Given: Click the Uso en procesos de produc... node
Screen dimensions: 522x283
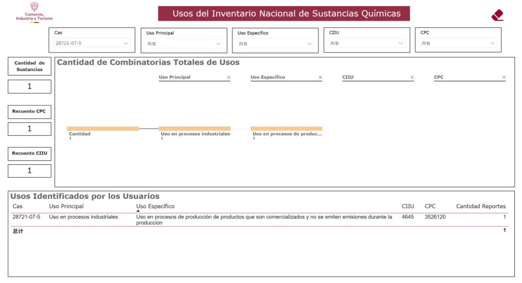Looking at the screenshot, I should [x=286, y=128].
